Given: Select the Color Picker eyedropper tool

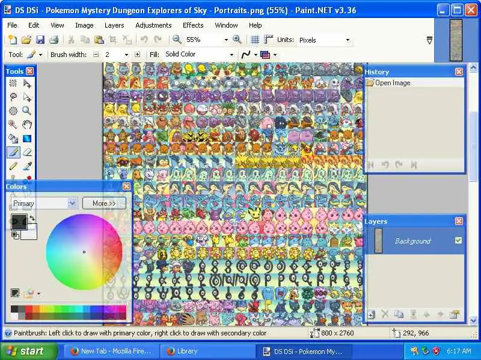Looking at the screenshot, I should point(27,166).
